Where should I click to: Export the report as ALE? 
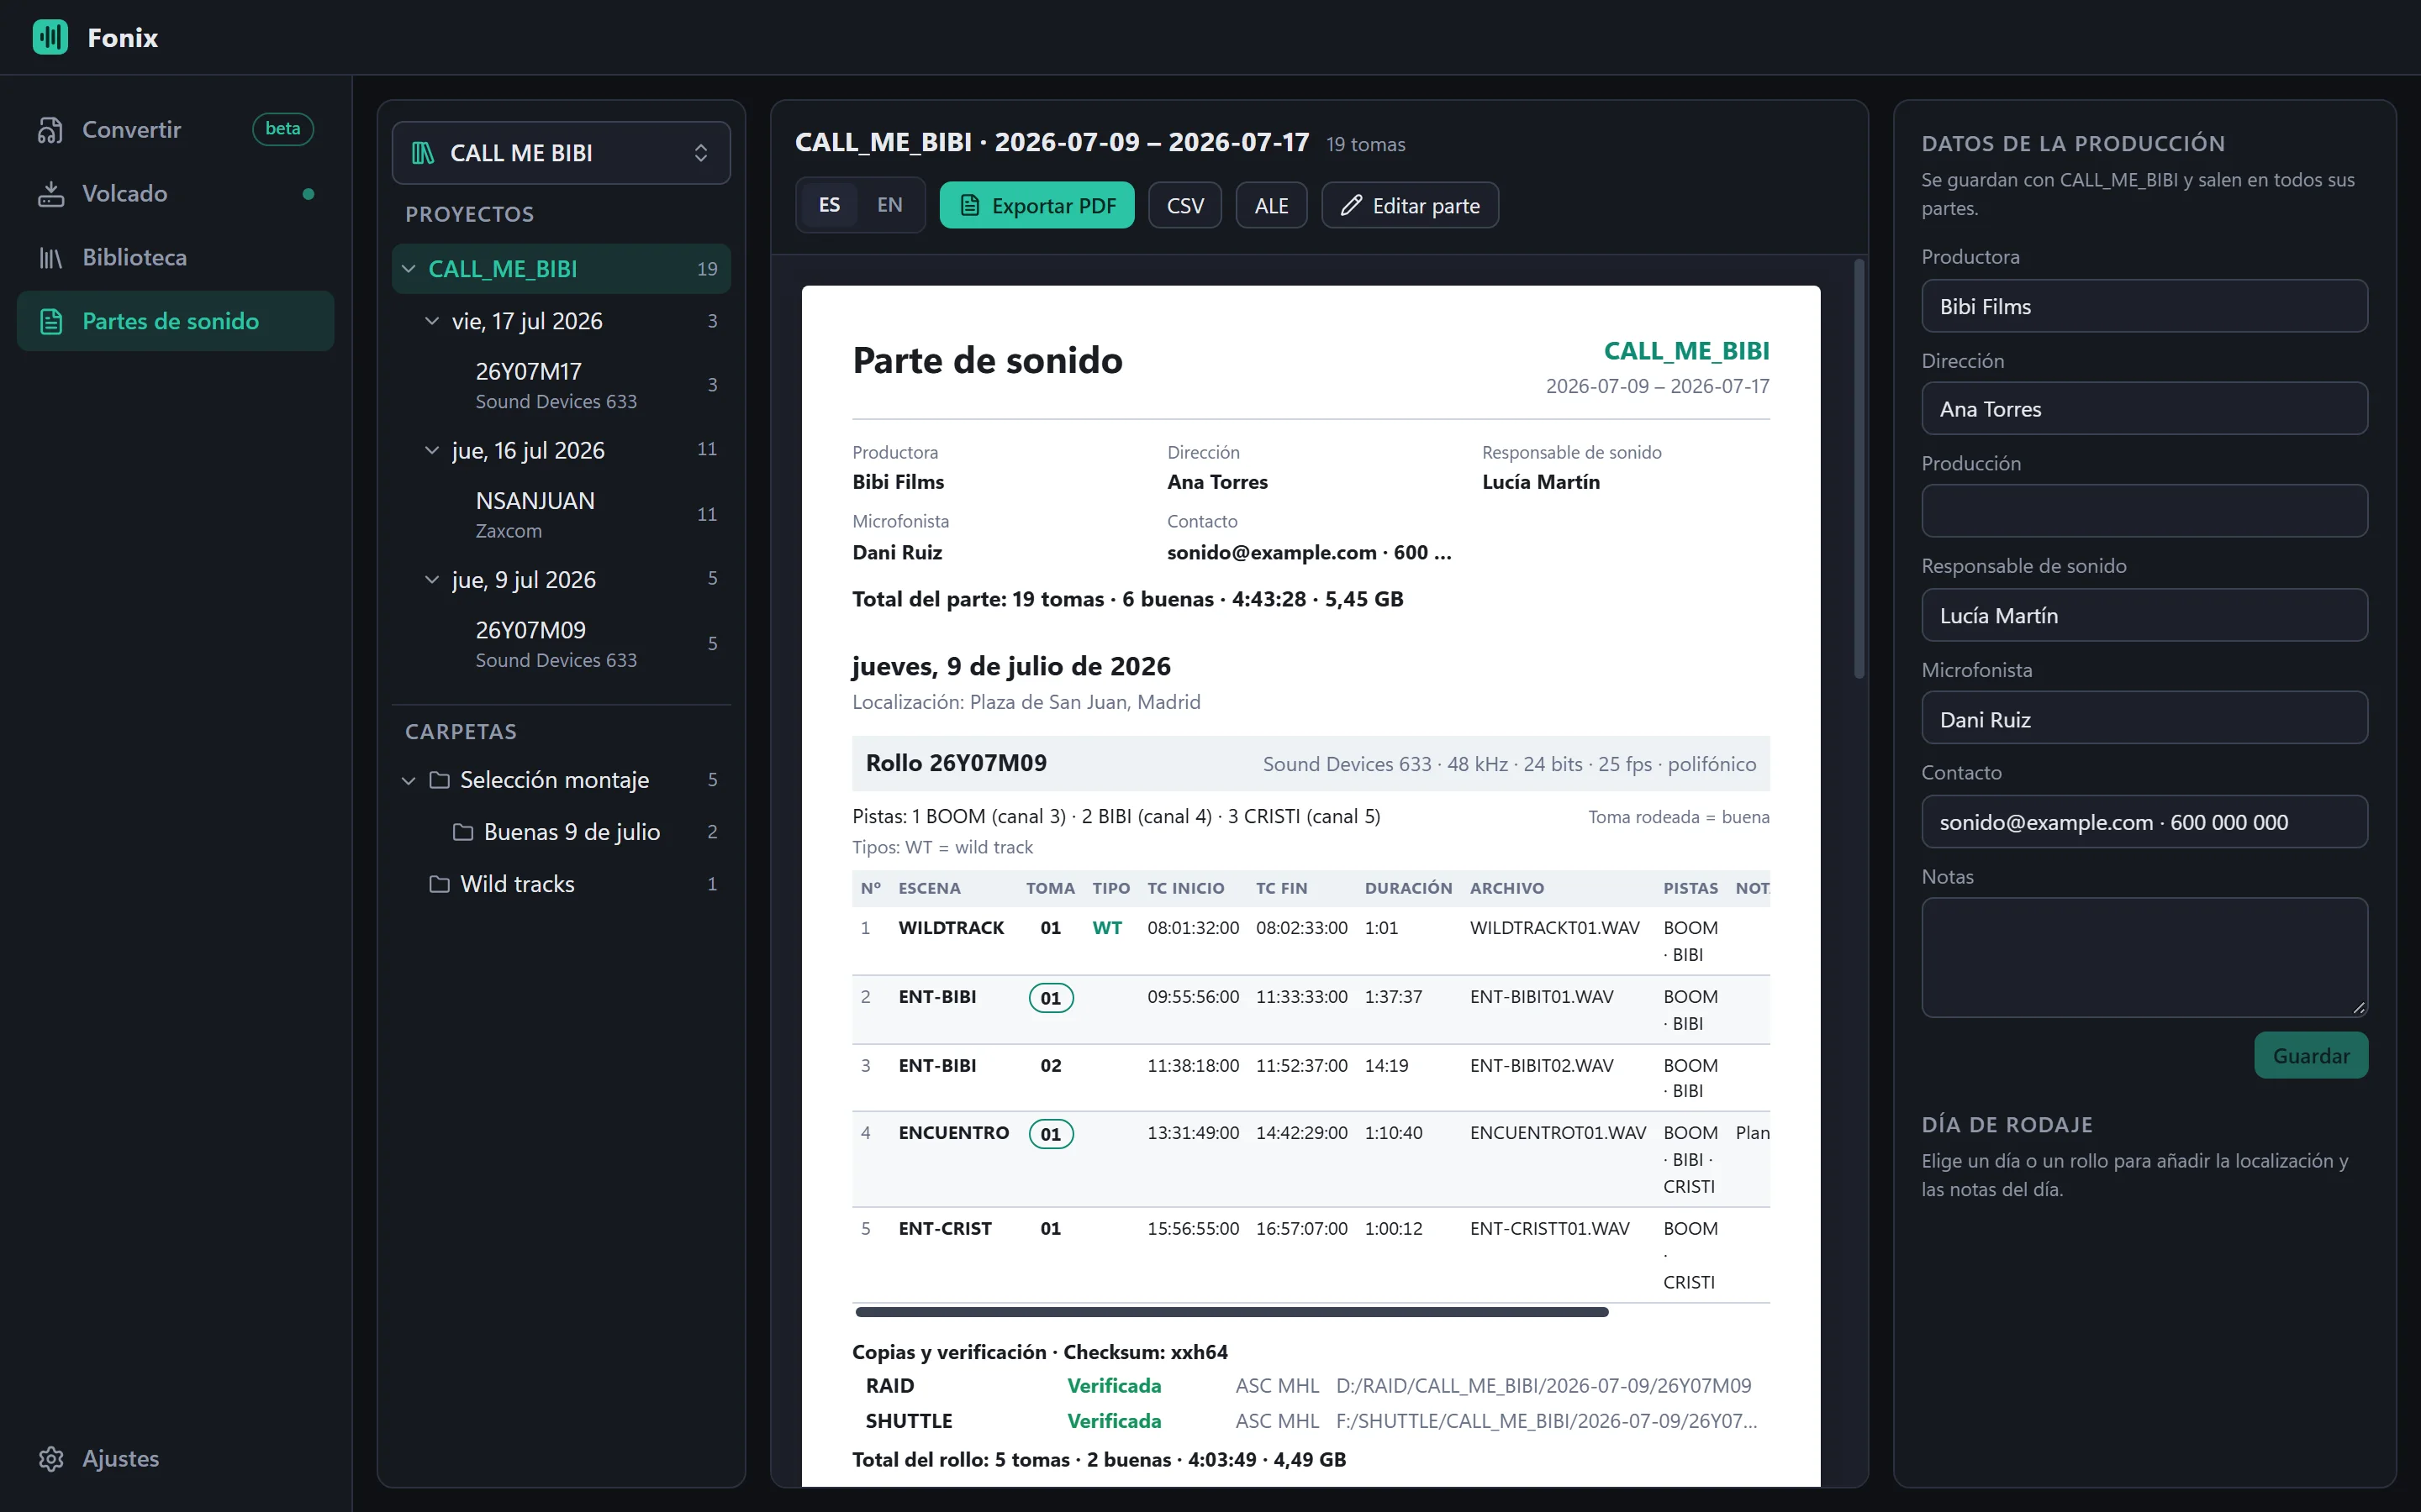click(x=1270, y=206)
